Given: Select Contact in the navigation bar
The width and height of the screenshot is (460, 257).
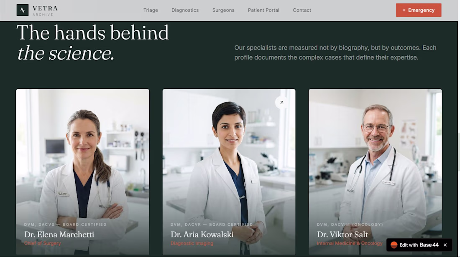Looking at the screenshot, I should (302, 10).
